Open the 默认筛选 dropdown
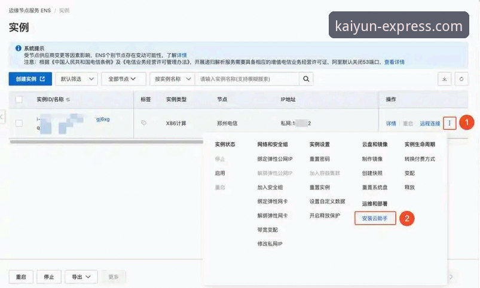This screenshot has width=480, height=288. pos(77,79)
